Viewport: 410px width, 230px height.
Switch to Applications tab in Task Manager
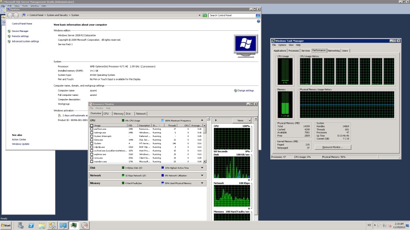click(x=280, y=51)
